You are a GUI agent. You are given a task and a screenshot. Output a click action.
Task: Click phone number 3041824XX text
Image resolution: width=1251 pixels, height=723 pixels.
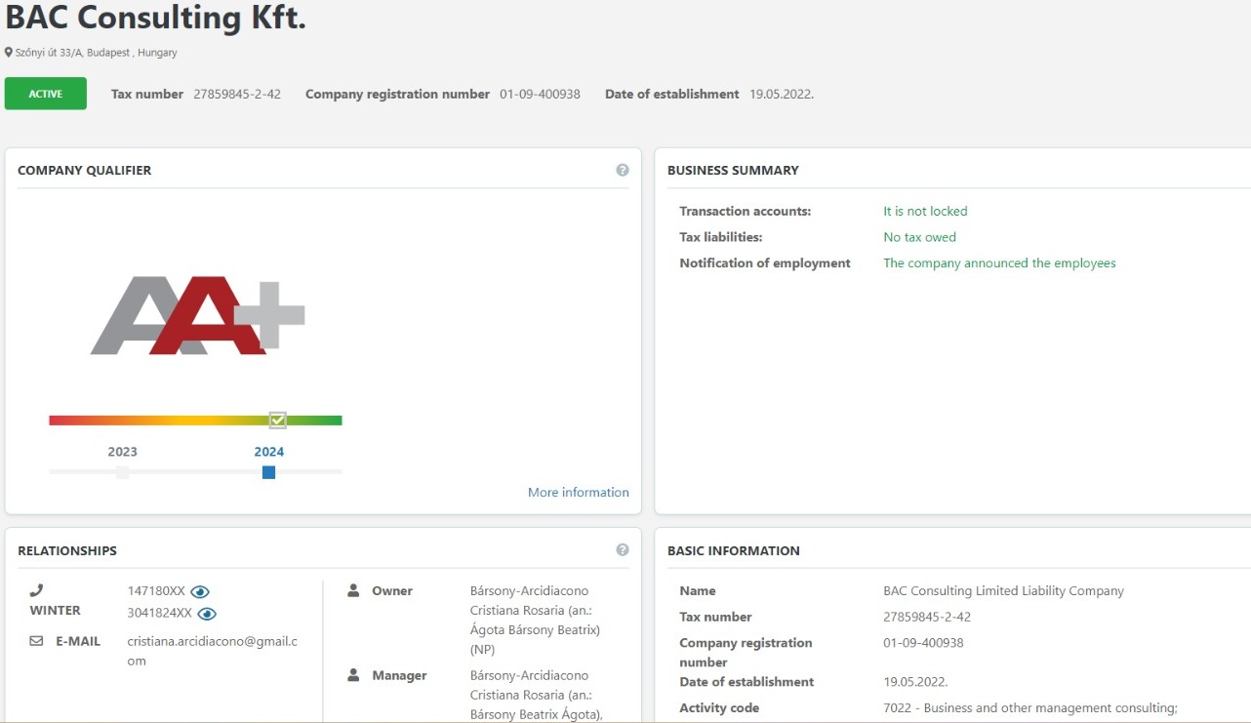[x=160, y=614]
